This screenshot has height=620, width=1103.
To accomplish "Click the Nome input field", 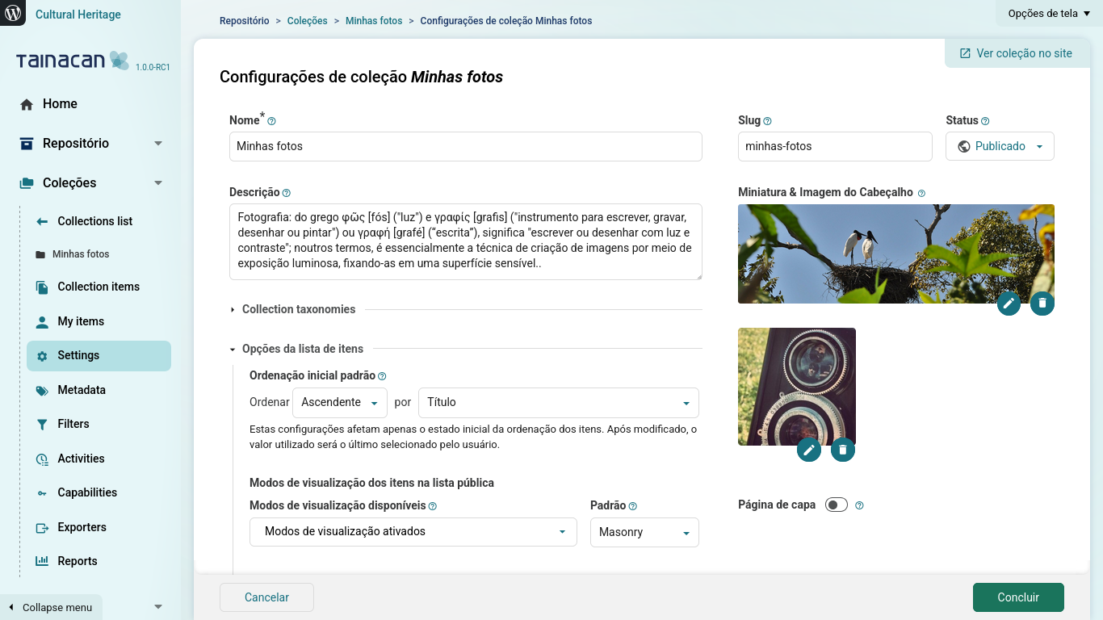I will [466, 147].
